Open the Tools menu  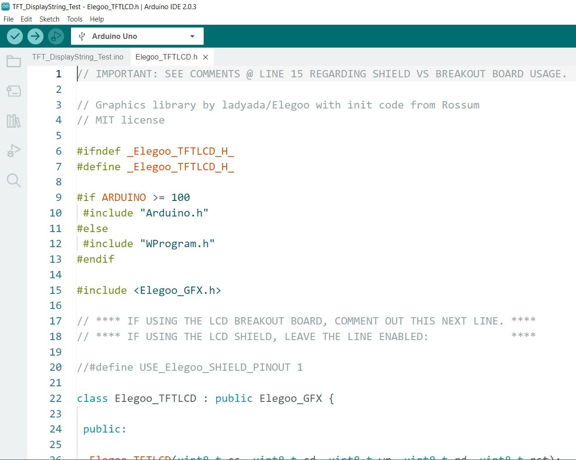[x=75, y=19]
